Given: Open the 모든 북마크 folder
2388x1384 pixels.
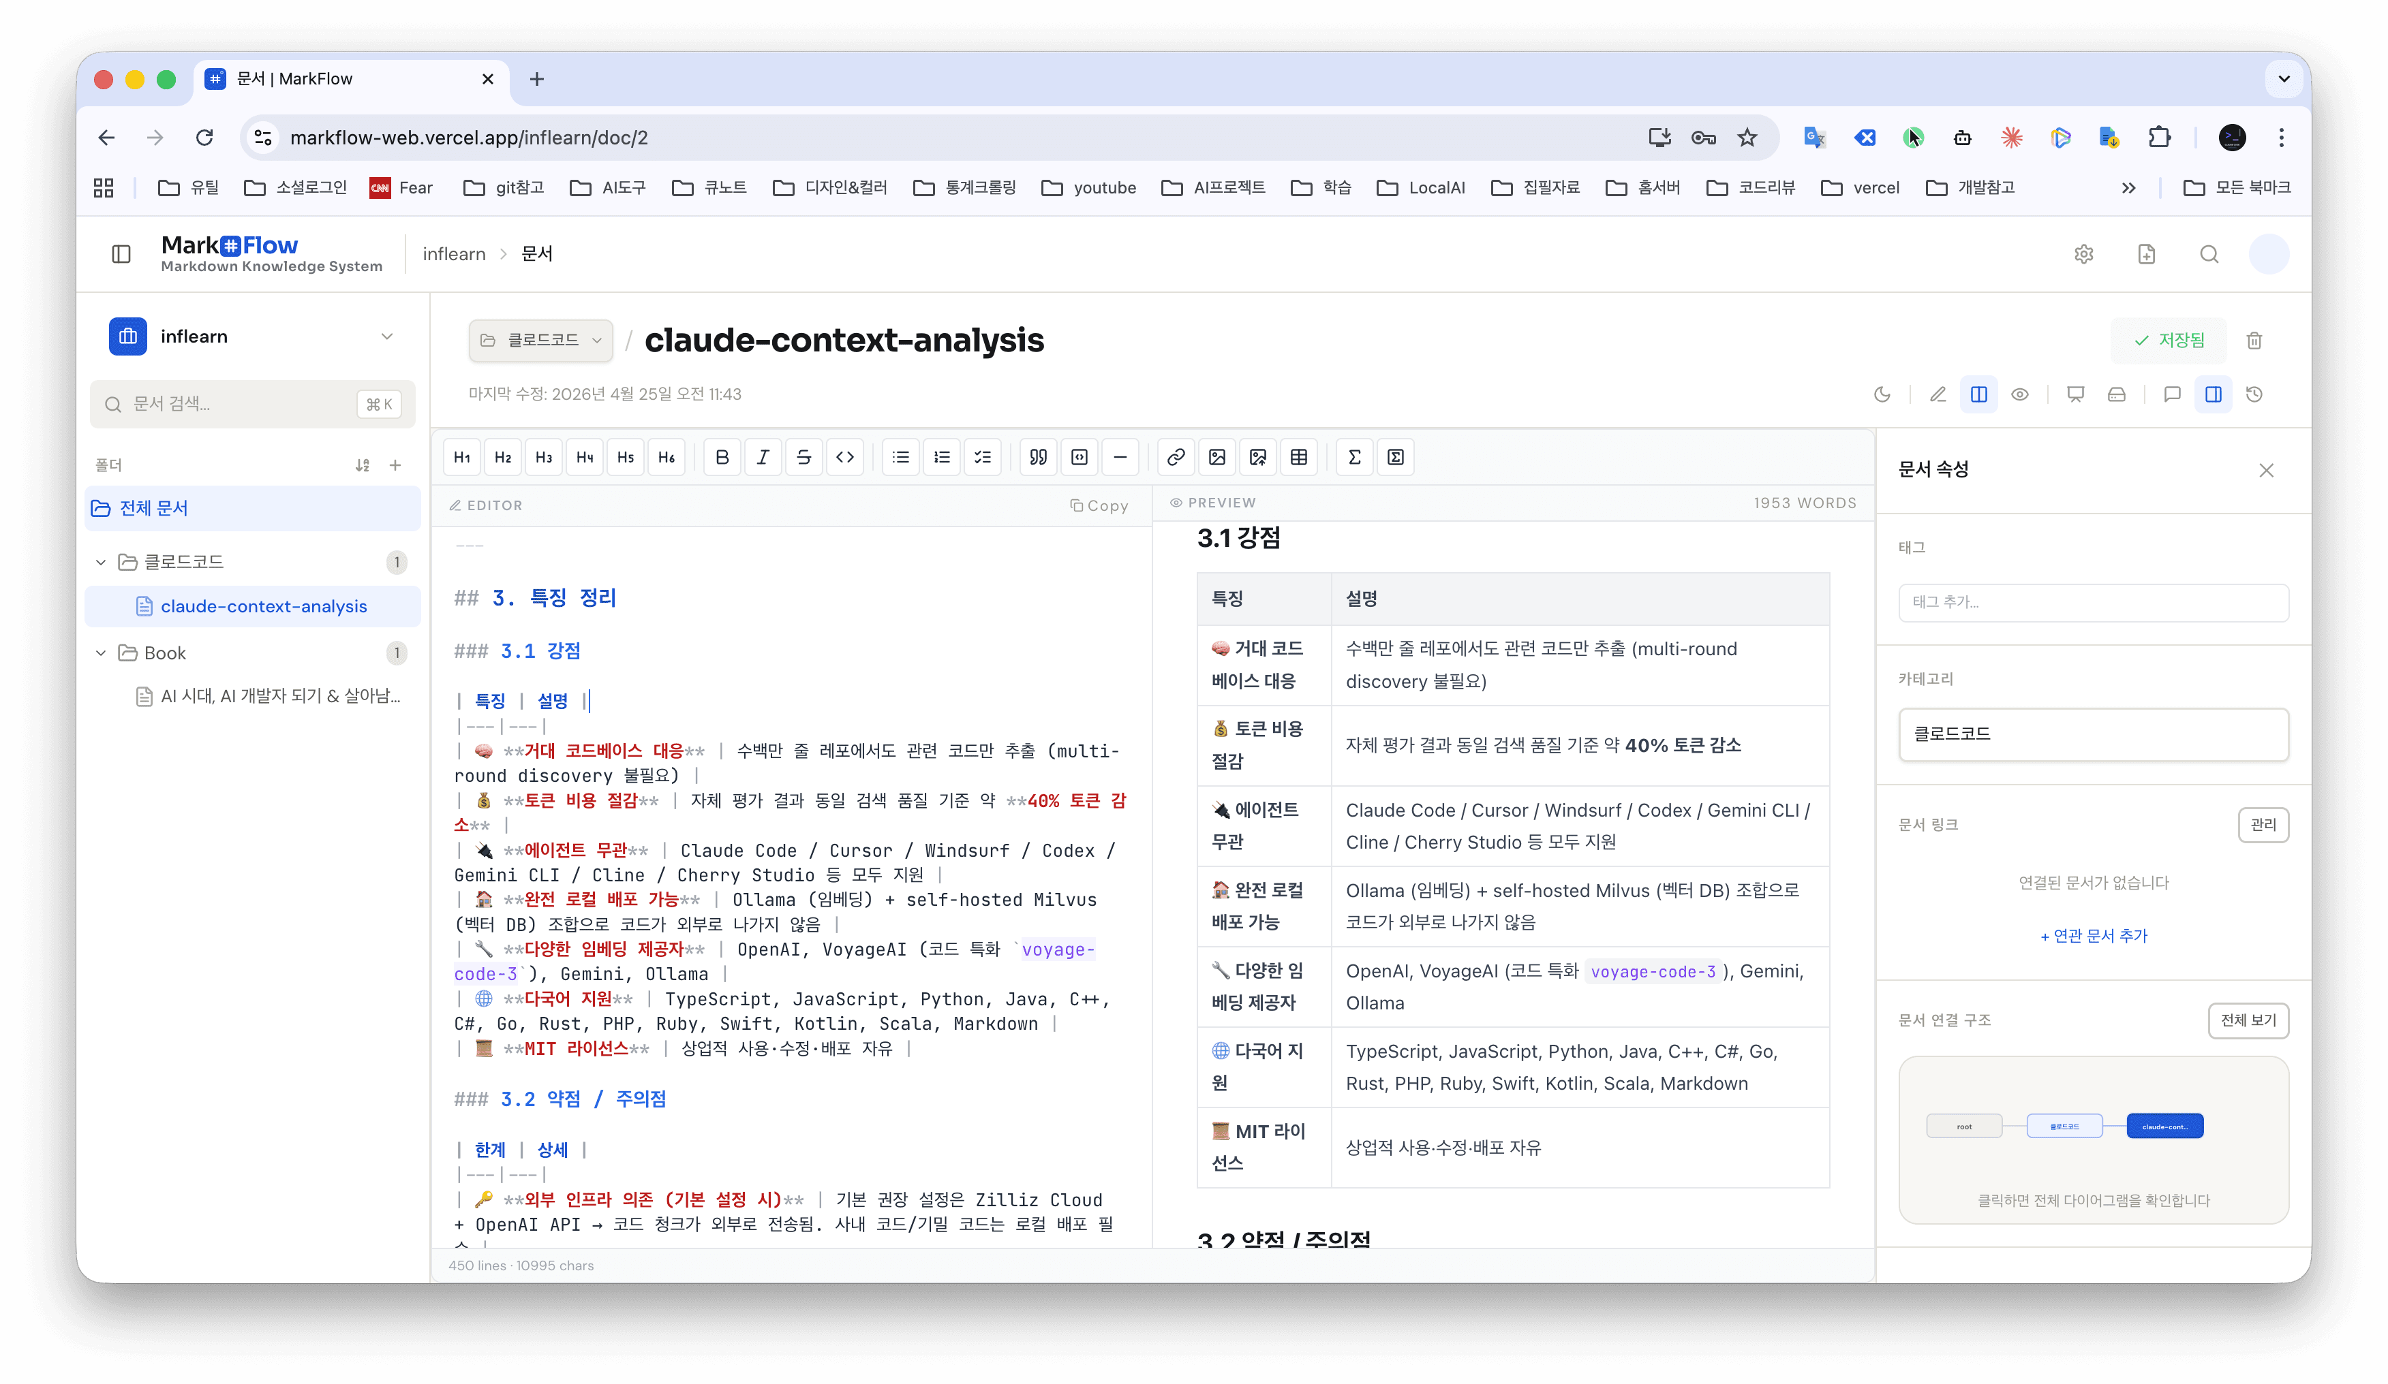Looking at the screenshot, I should point(2237,187).
